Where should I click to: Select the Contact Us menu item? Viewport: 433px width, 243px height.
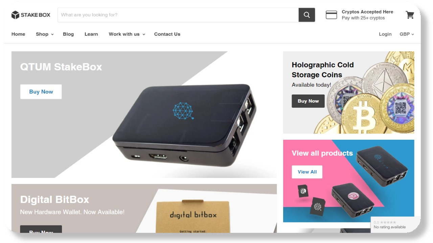pos(167,34)
